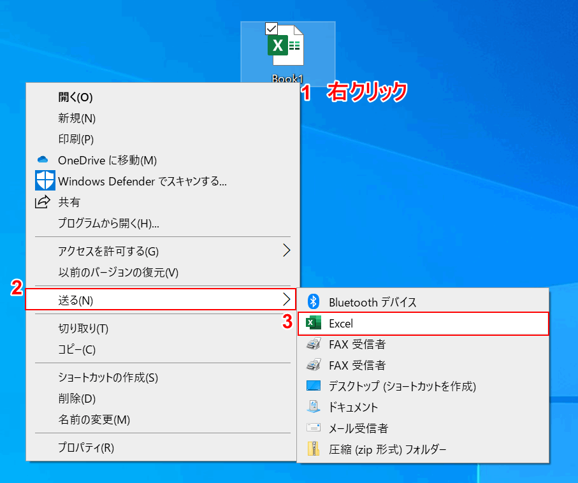This screenshot has width=578, height=483.
Task: Click the Excel icon in the 送る submenu
Action: pyautogui.click(x=314, y=323)
